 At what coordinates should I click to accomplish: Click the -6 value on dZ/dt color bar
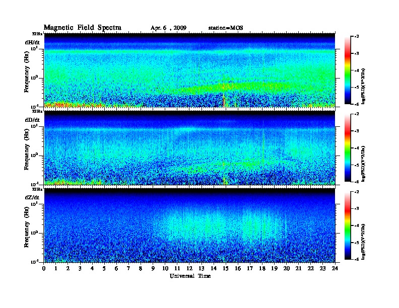(357, 259)
